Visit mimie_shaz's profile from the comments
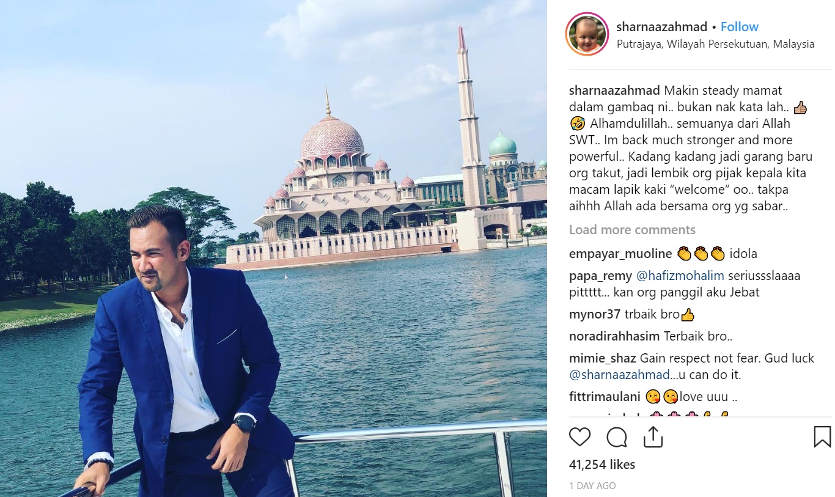The image size is (835, 497). tap(603, 358)
